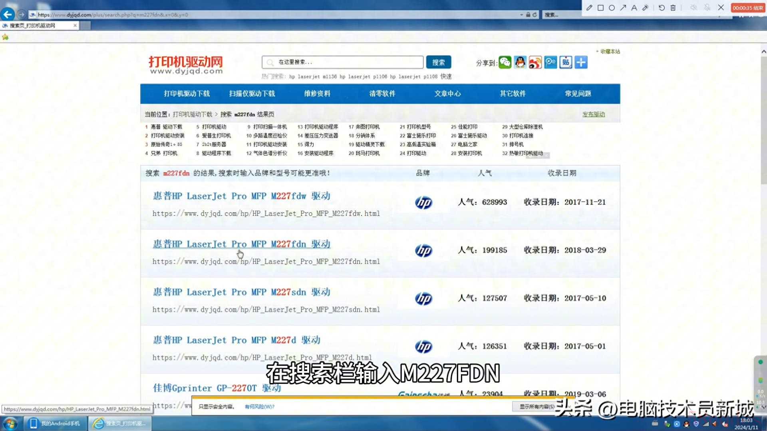The width and height of the screenshot is (767, 431).
Task: Open the favorites star icon
Action: click(5, 37)
